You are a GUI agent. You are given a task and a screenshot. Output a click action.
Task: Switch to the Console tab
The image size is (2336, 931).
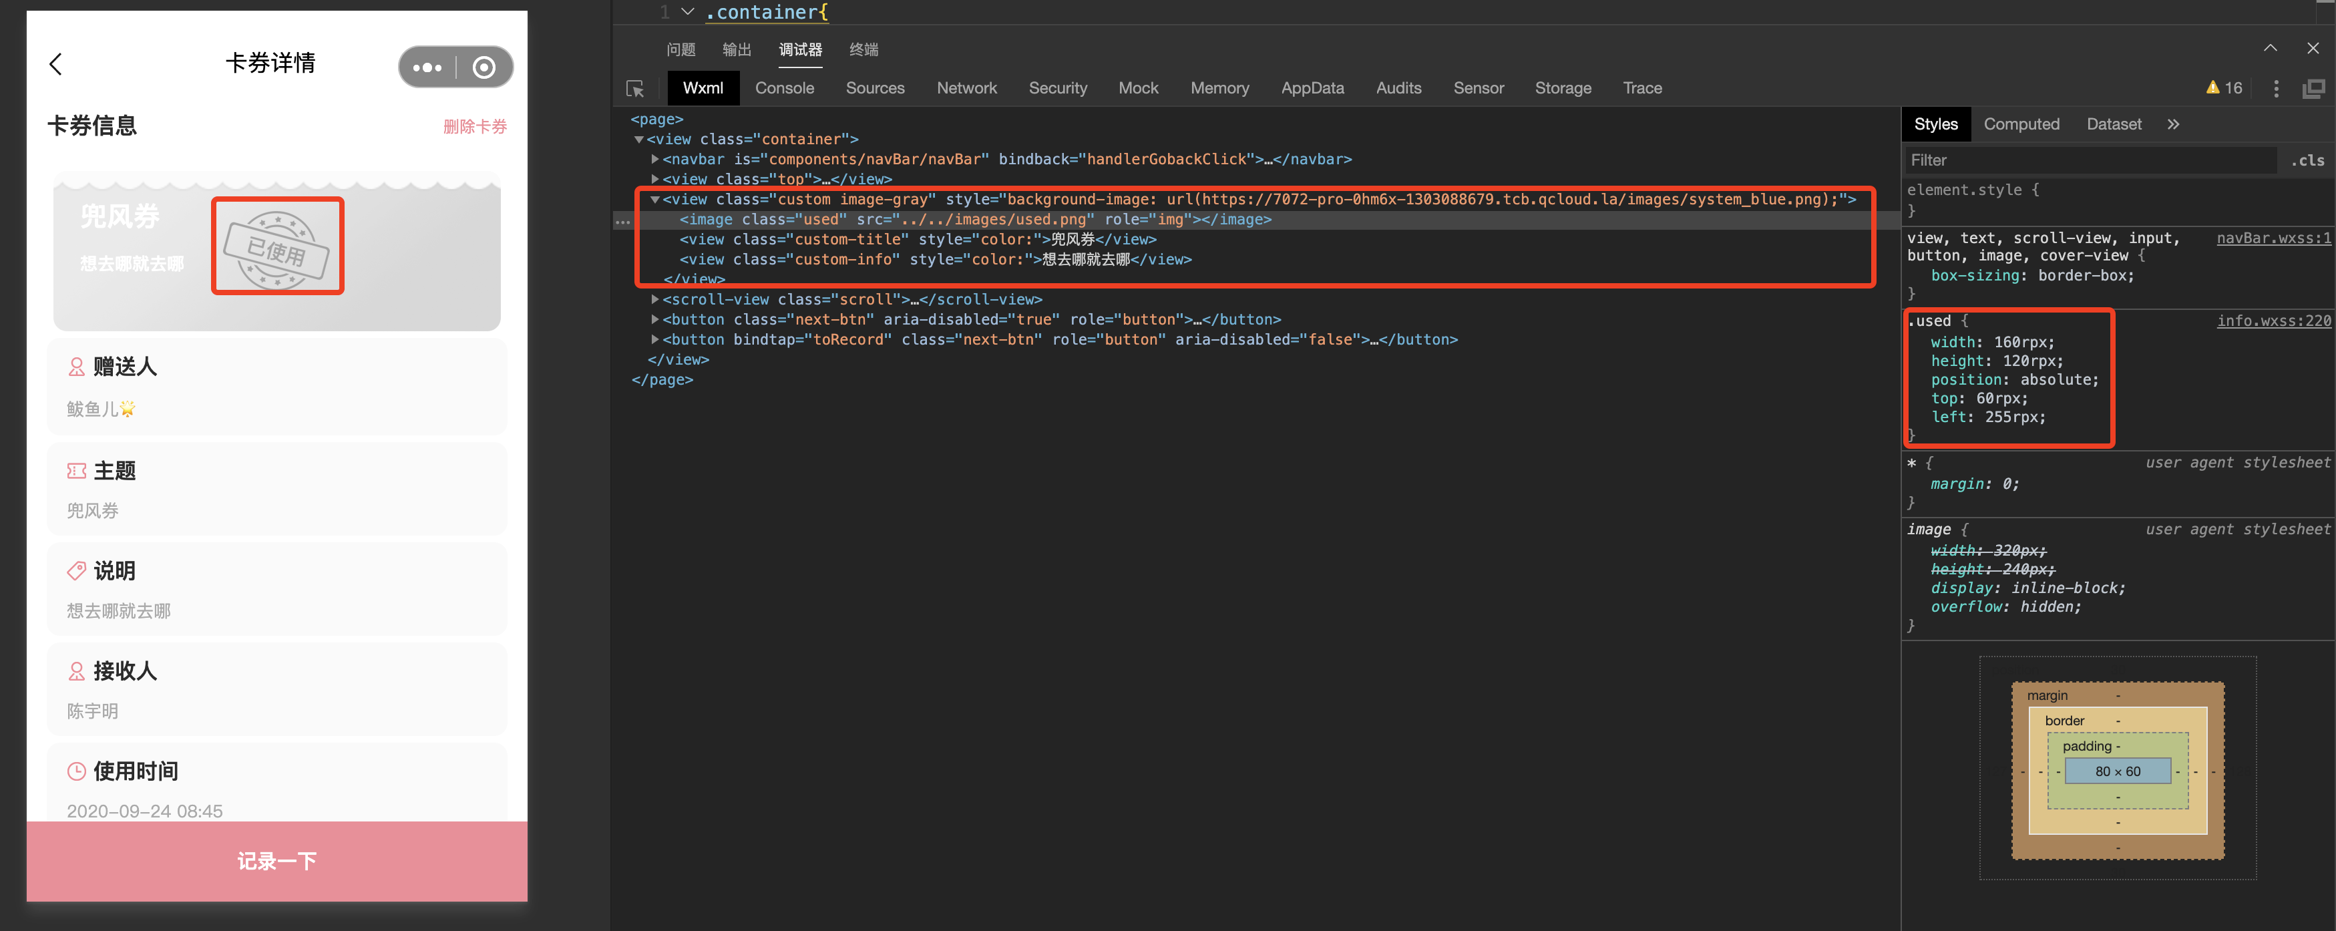pos(785,88)
